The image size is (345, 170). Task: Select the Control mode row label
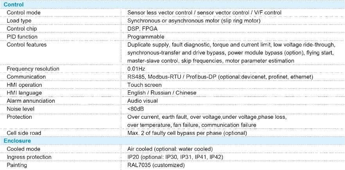(x=23, y=13)
